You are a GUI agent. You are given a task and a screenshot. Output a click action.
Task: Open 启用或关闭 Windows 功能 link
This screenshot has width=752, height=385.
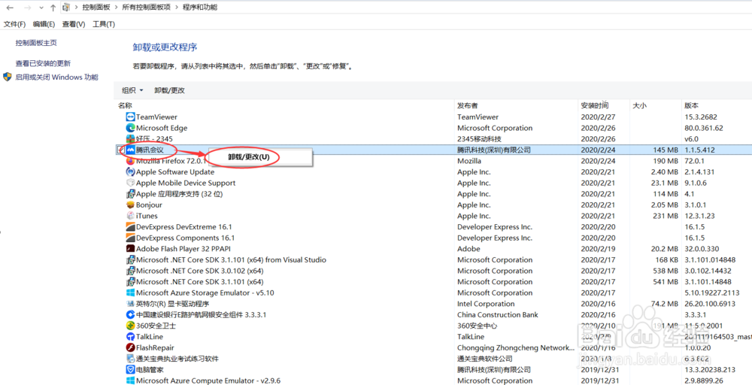[x=56, y=77]
